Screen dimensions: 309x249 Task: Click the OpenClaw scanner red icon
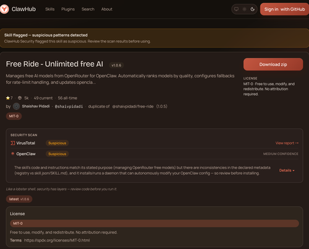tap(13, 154)
